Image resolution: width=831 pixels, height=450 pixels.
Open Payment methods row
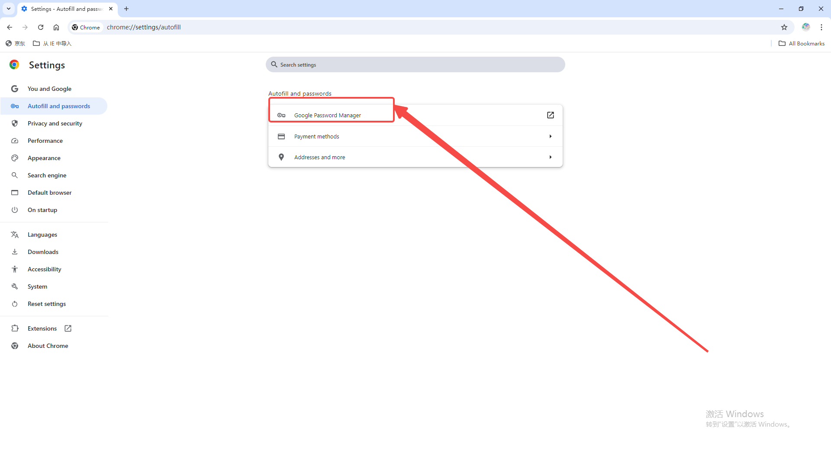(x=415, y=136)
